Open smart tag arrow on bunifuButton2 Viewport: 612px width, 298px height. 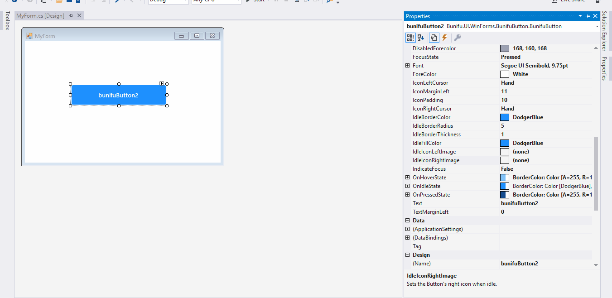tap(162, 83)
